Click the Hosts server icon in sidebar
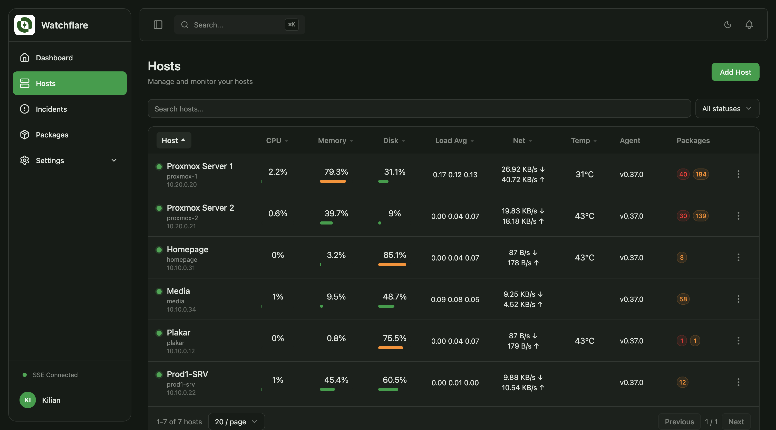The height and width of the screenshot is (430, 776). [24, 83]
